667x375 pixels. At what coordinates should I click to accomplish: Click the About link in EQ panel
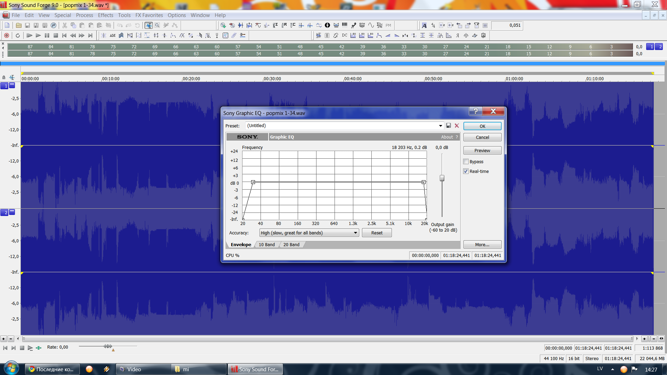[447, 137]
